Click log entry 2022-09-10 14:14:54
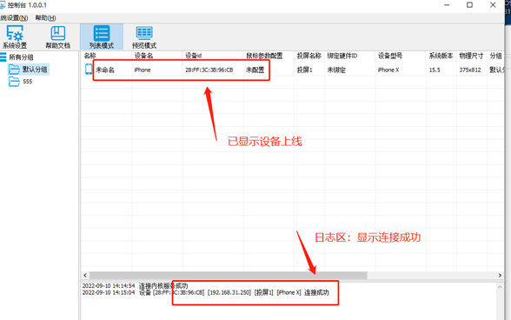The image size is (511, 320). pos(135,286)
